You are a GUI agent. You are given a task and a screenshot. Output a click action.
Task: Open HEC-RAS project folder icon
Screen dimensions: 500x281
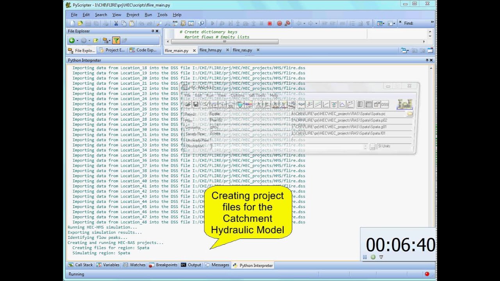click(x=187, y=104)
